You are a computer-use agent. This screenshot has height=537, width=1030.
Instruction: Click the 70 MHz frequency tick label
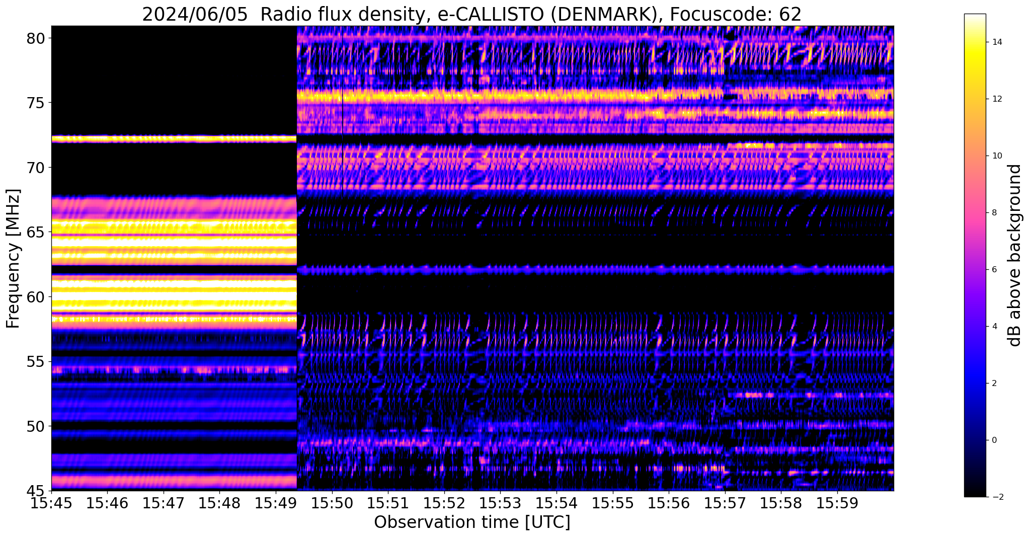[x=36, y=168]
